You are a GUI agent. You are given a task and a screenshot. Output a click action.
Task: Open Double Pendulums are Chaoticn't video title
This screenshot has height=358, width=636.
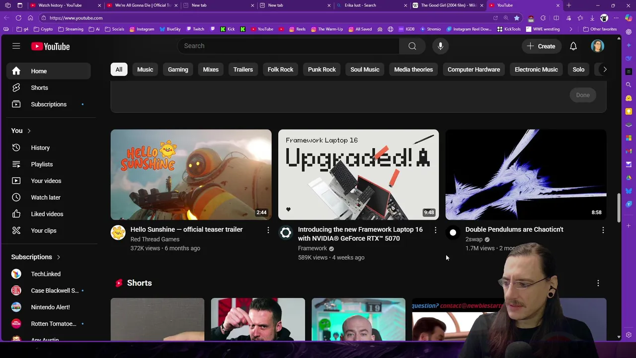514,230
